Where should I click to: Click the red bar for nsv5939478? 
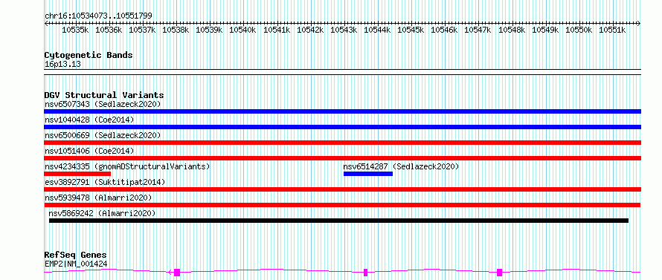(x=342, y=205)
